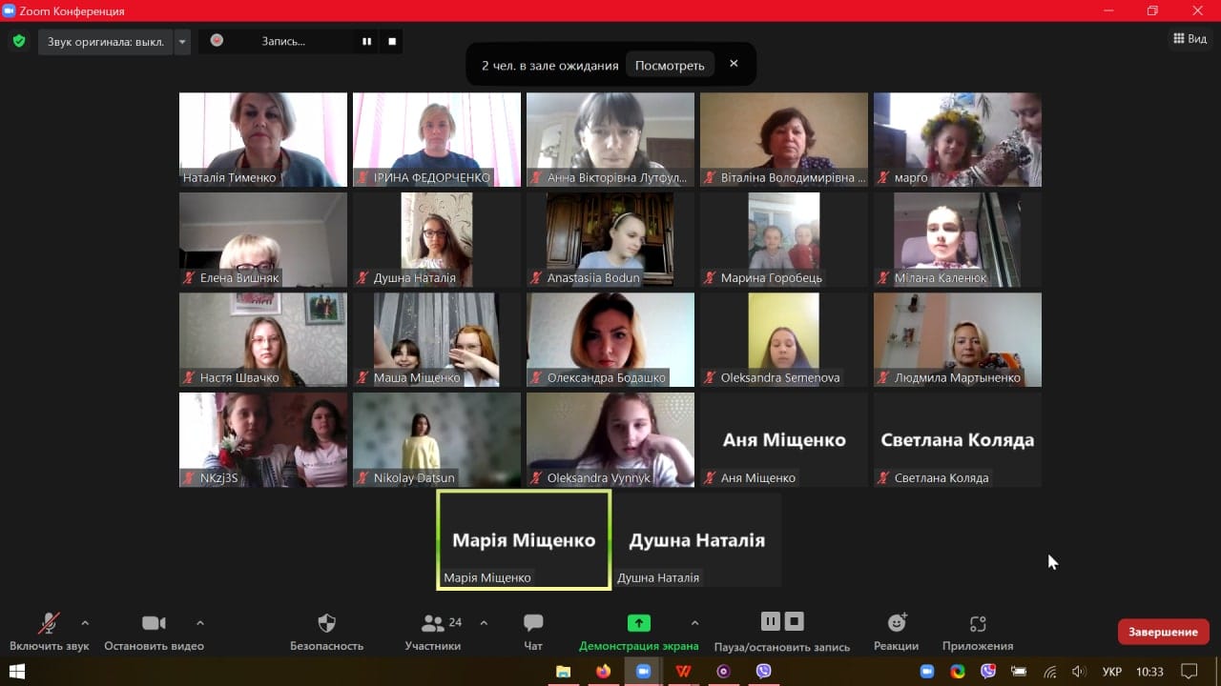Open the Вид view layout menu
The height and width of the screenshot is (686, 1221).
1190,39
